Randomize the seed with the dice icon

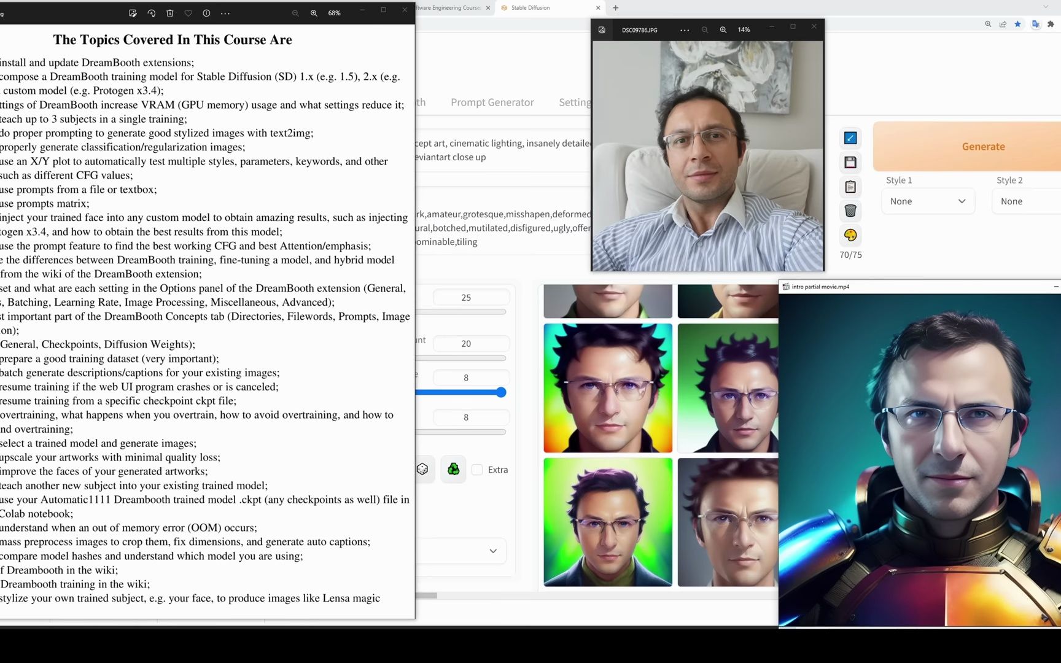pos(422,469)
